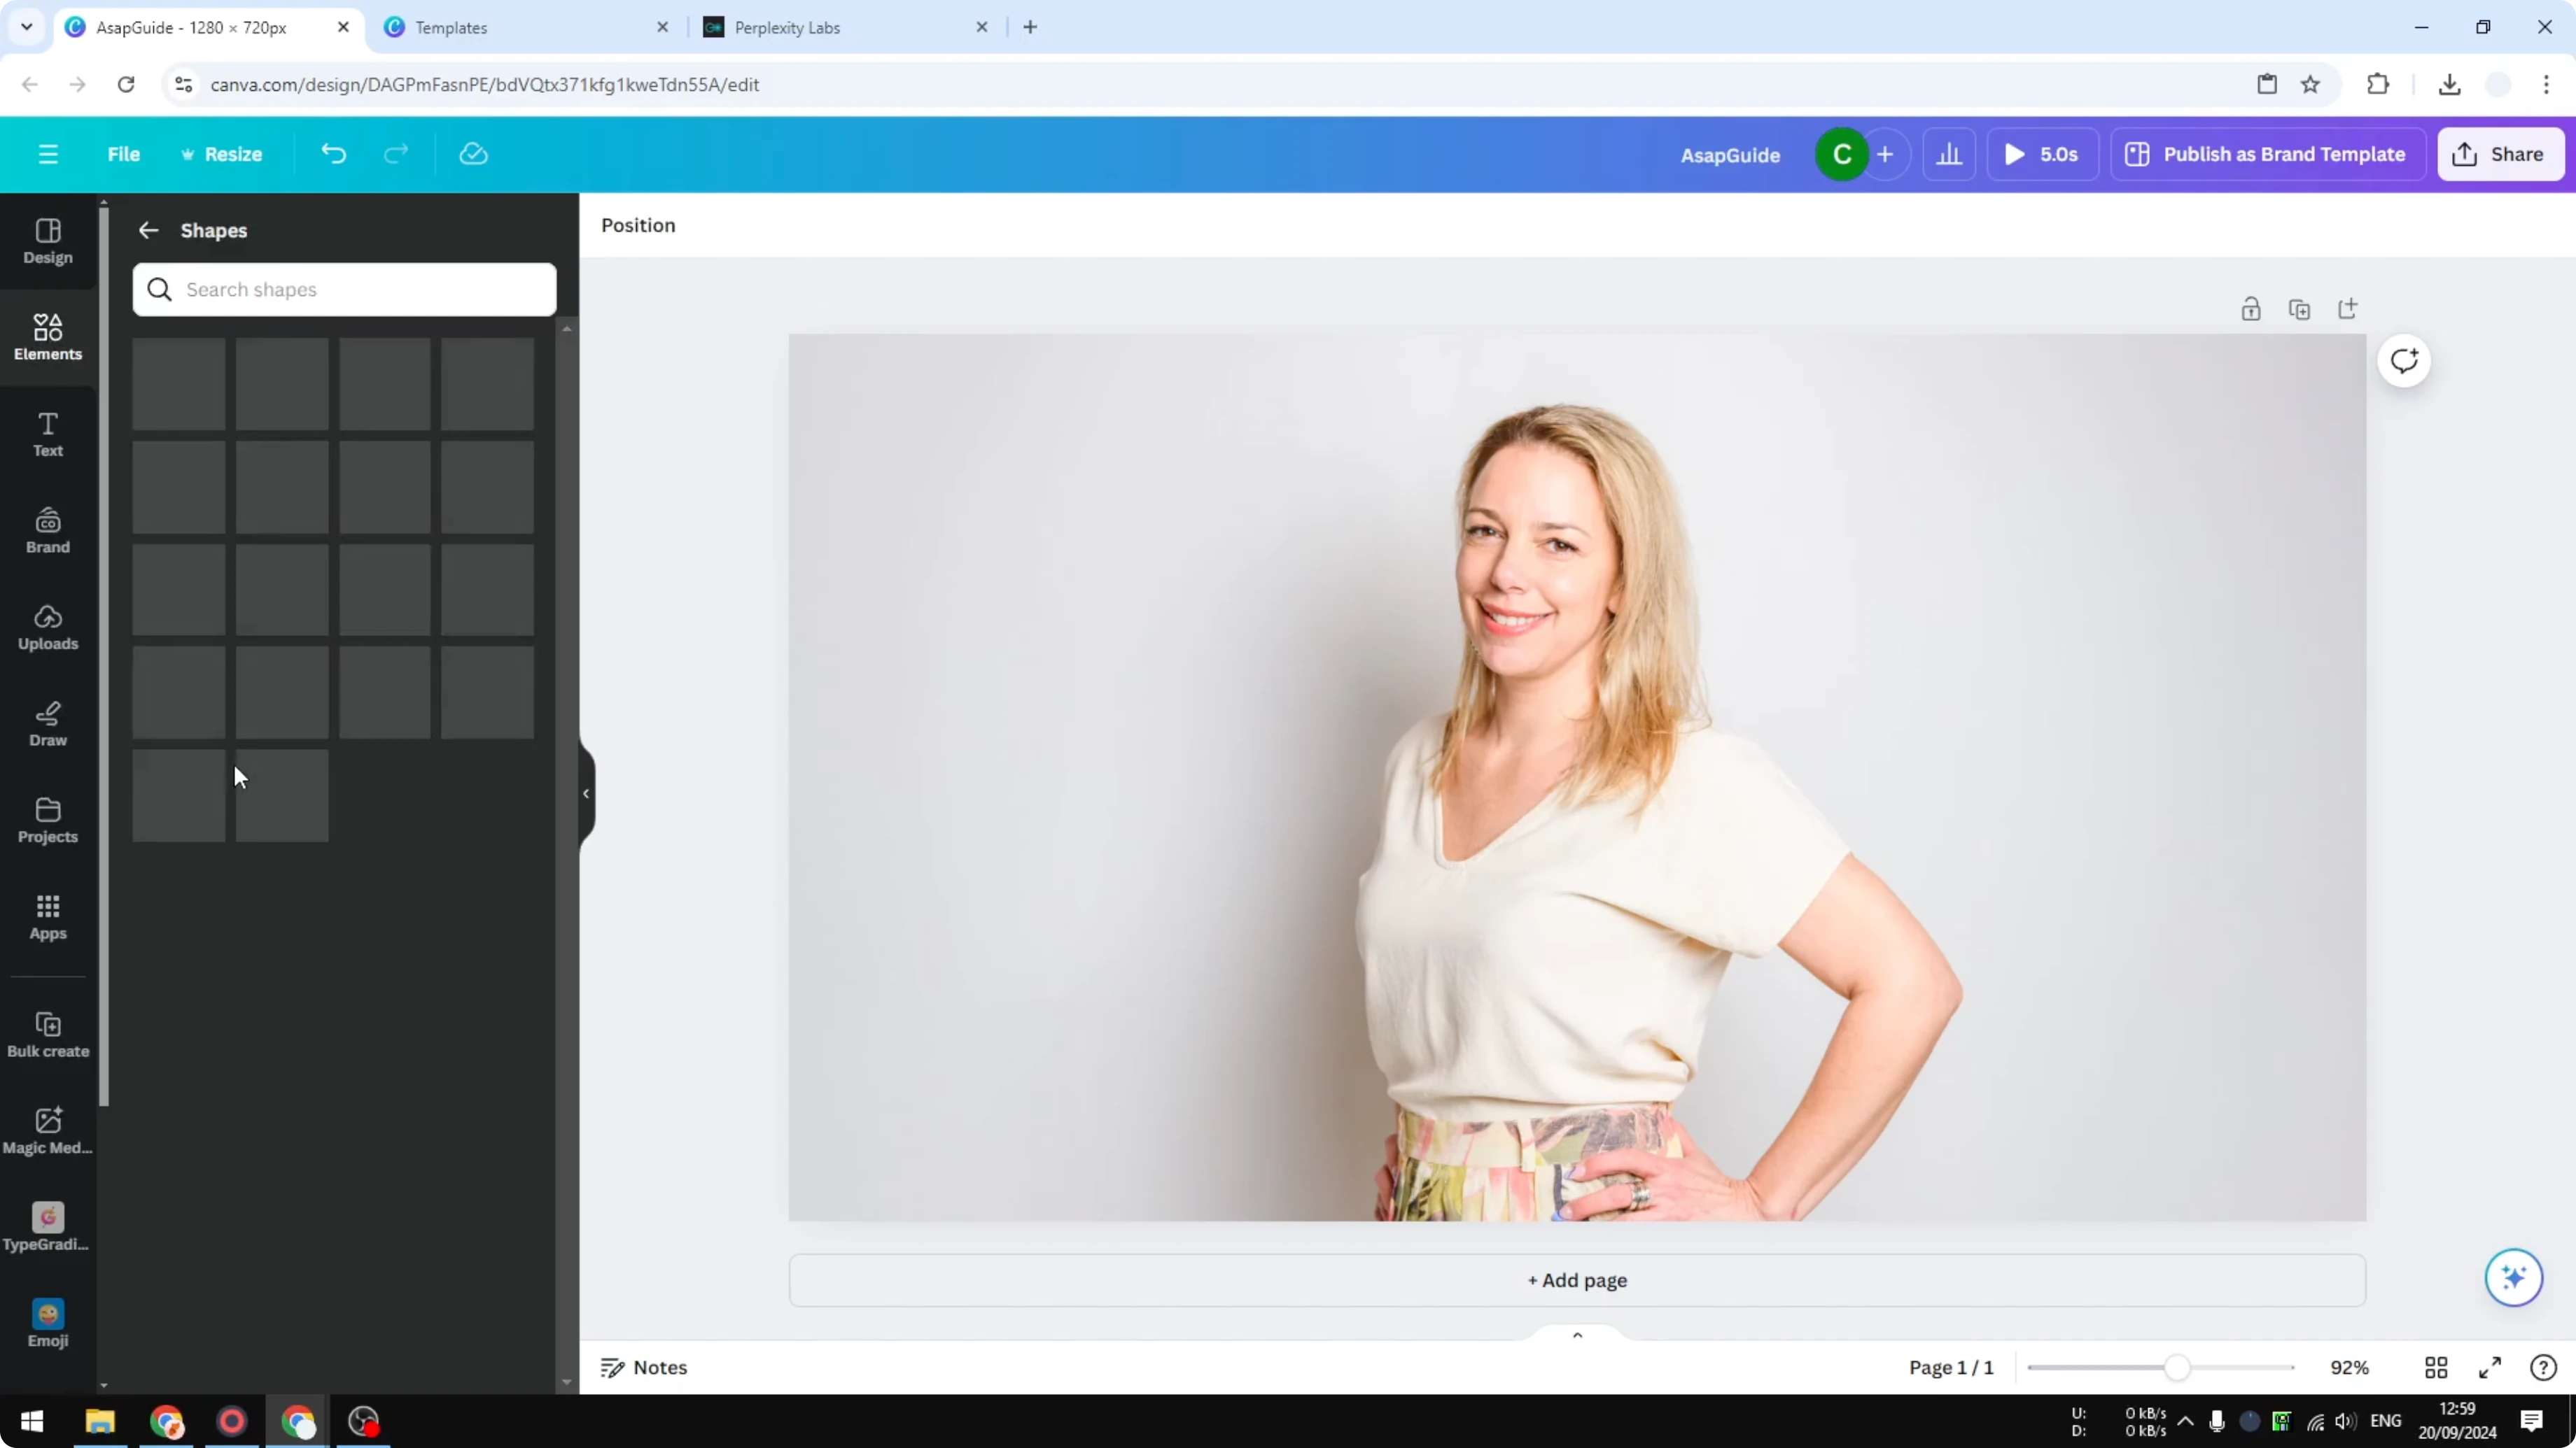Open the Elements panel
Viewport: 2576px width, 1448px height.
coord(48,338)
